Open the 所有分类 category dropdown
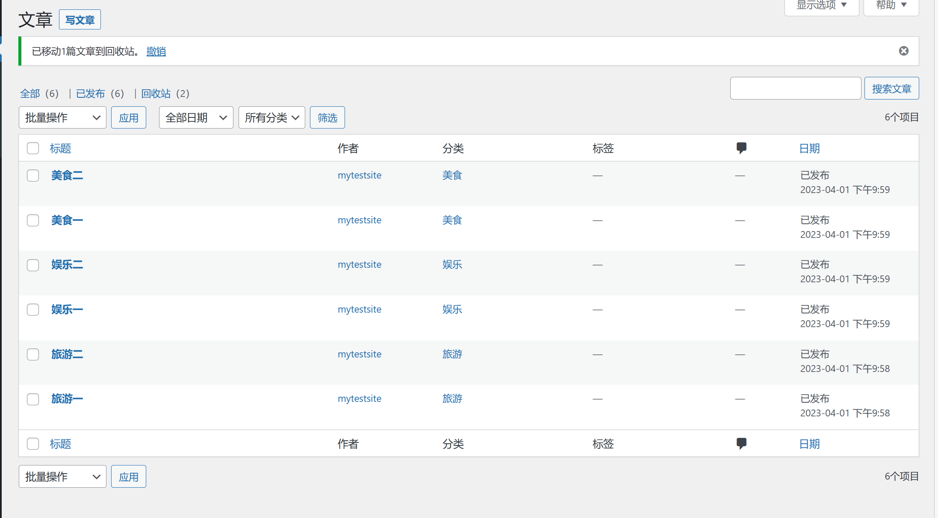This screenshot has width=938, height=518. coord(271,117)
